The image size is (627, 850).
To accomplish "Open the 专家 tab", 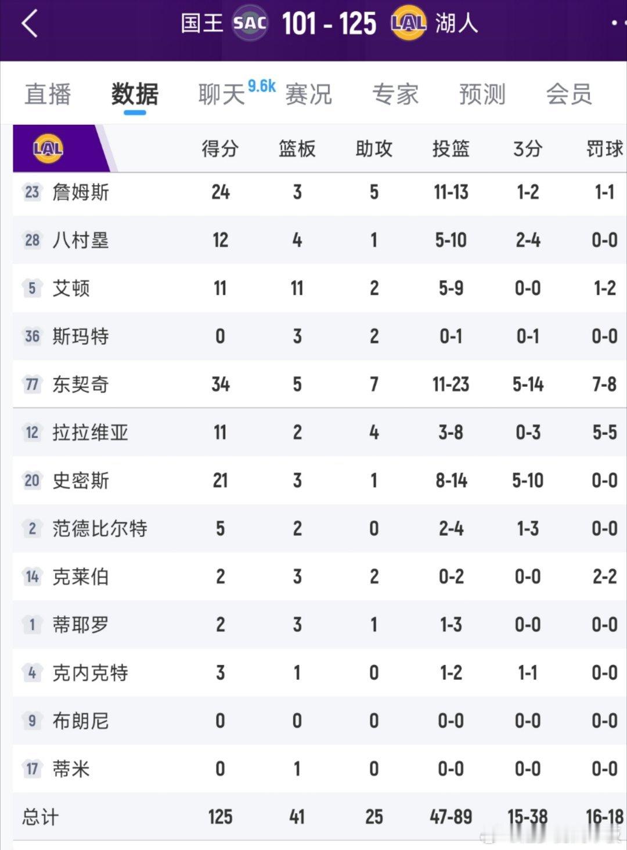I will coord(395,94).
